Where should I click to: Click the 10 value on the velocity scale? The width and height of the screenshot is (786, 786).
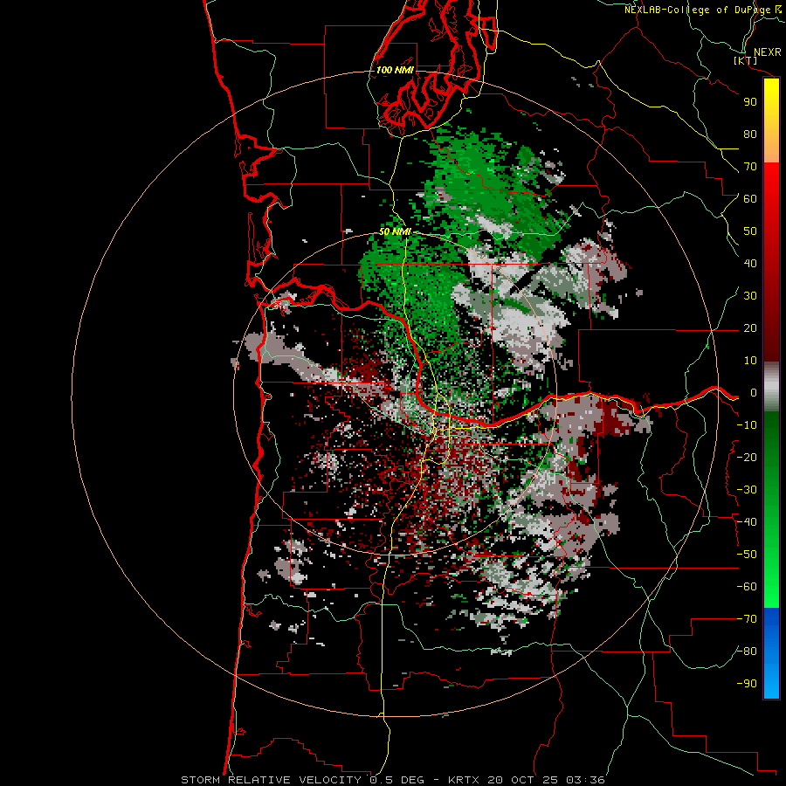coord(750,361)
